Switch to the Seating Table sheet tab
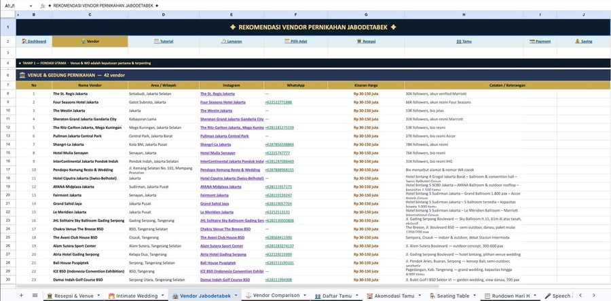The image size is (611, 301). 452,296
